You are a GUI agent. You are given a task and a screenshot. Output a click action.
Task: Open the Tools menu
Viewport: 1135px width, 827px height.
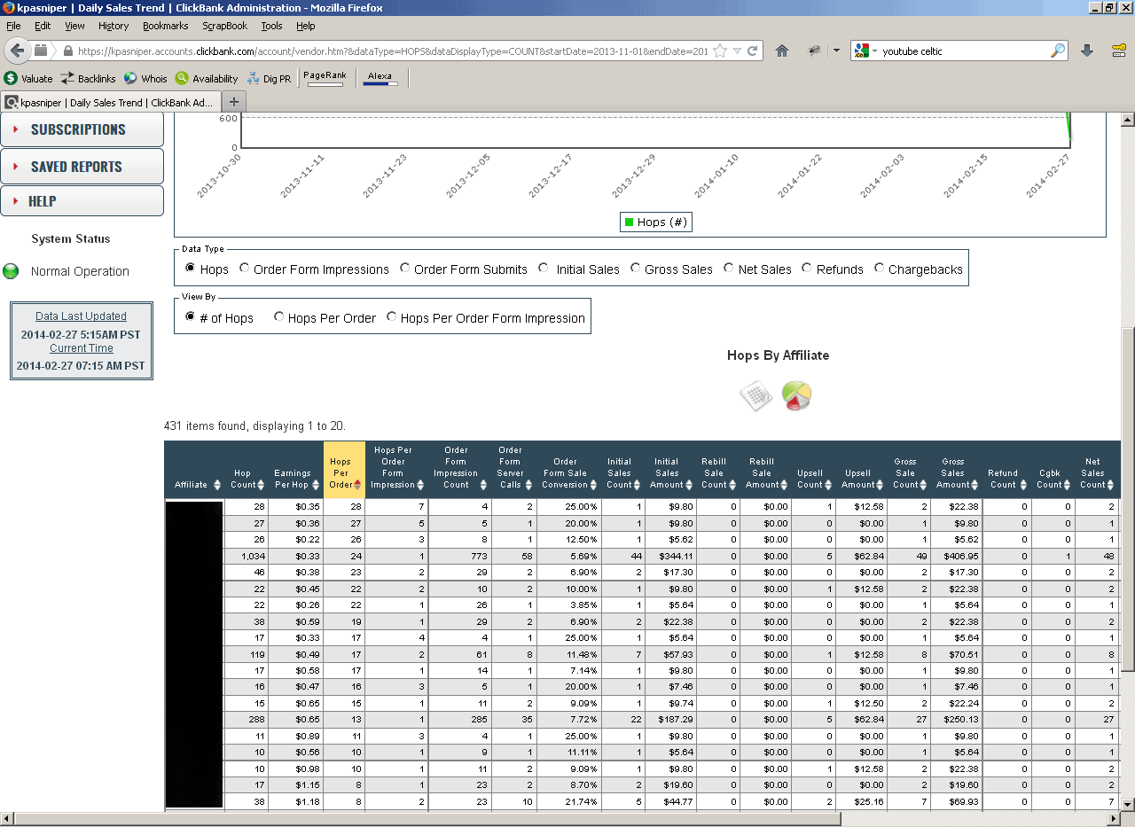point(271,26)
